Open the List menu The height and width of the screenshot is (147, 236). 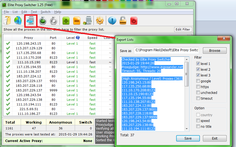coord(15,12)
